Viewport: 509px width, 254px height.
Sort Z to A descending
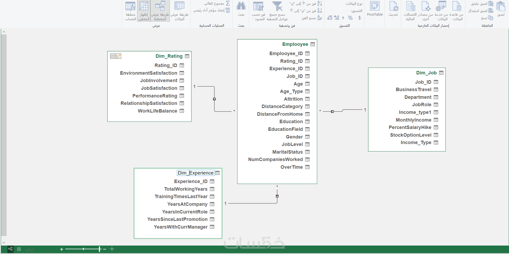[x=306, y=11]
